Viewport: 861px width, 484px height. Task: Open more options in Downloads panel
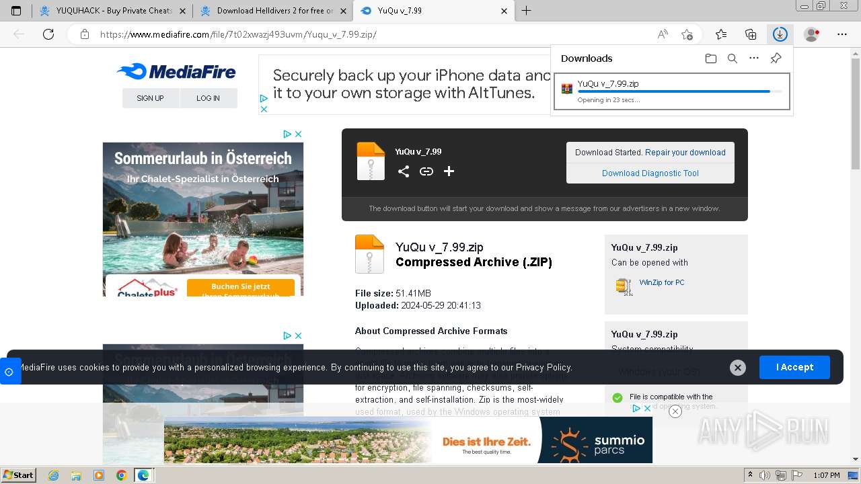pyautogui.click(x=754, y=58)
